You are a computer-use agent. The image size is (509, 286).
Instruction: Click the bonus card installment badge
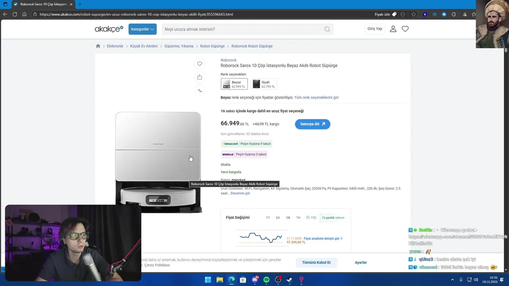tap(247, 144)
